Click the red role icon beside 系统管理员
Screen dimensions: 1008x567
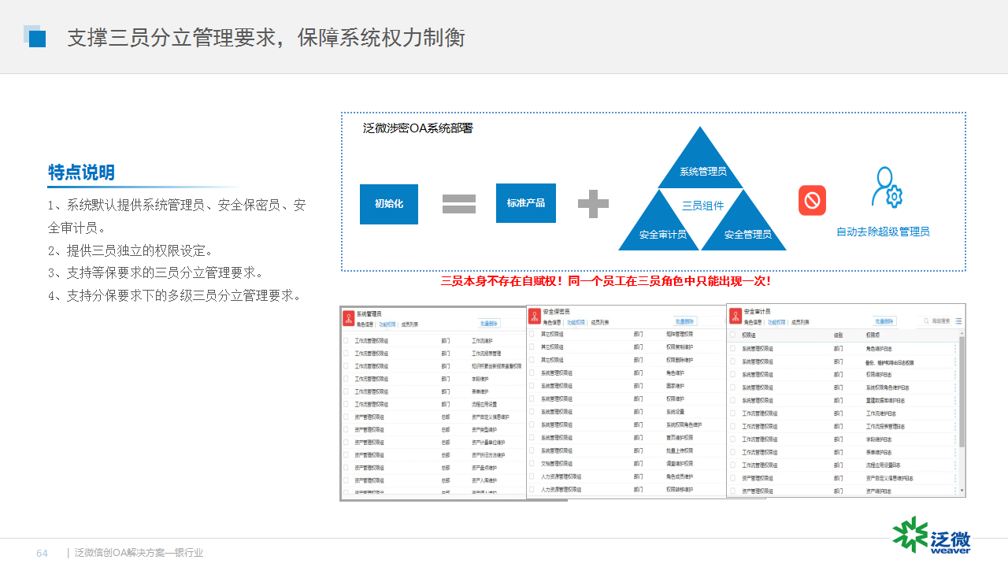click(x=348, y=317)
